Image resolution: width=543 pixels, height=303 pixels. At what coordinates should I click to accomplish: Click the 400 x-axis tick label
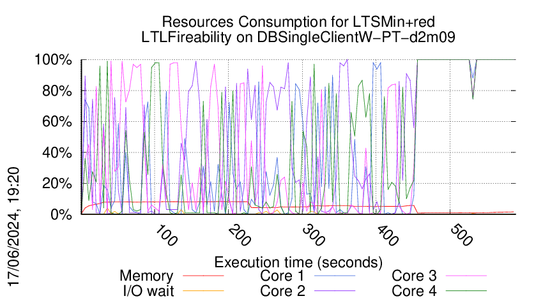pyautogui.click(x=387, y=235)
